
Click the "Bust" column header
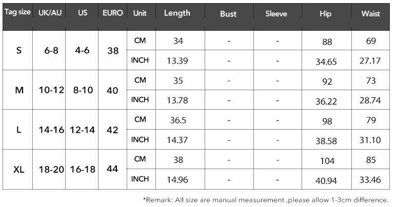(228, 14)
